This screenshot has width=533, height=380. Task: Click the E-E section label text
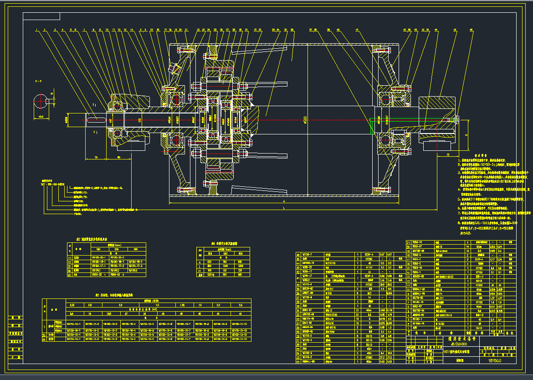coord(37,81)
